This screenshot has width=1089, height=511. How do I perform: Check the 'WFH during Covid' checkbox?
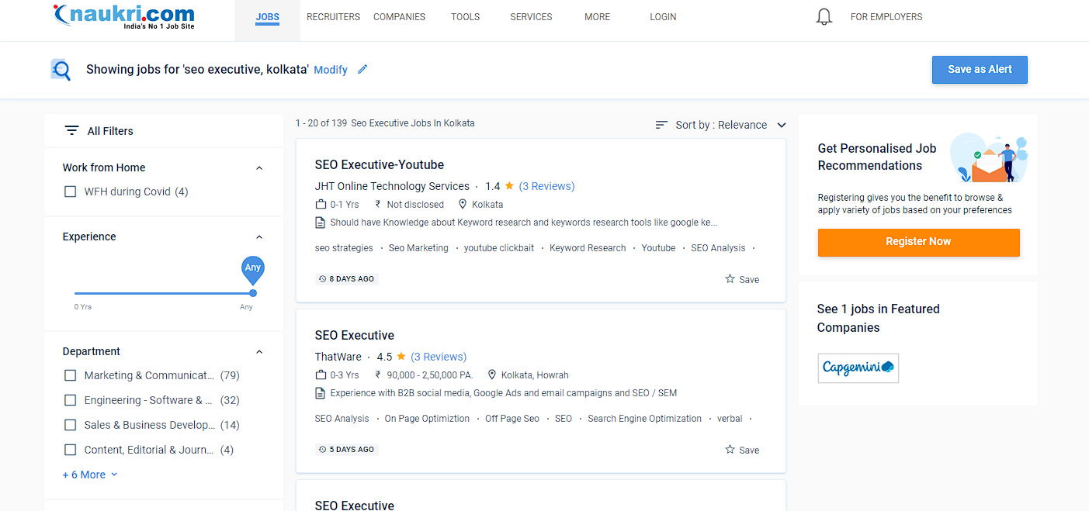pos(70,192)
